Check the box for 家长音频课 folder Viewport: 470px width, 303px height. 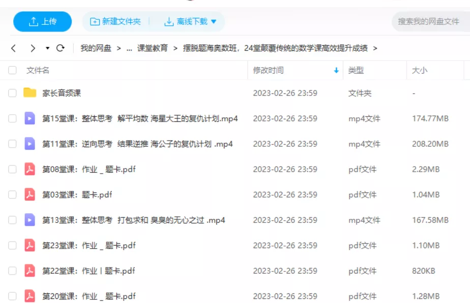[12, 93]
